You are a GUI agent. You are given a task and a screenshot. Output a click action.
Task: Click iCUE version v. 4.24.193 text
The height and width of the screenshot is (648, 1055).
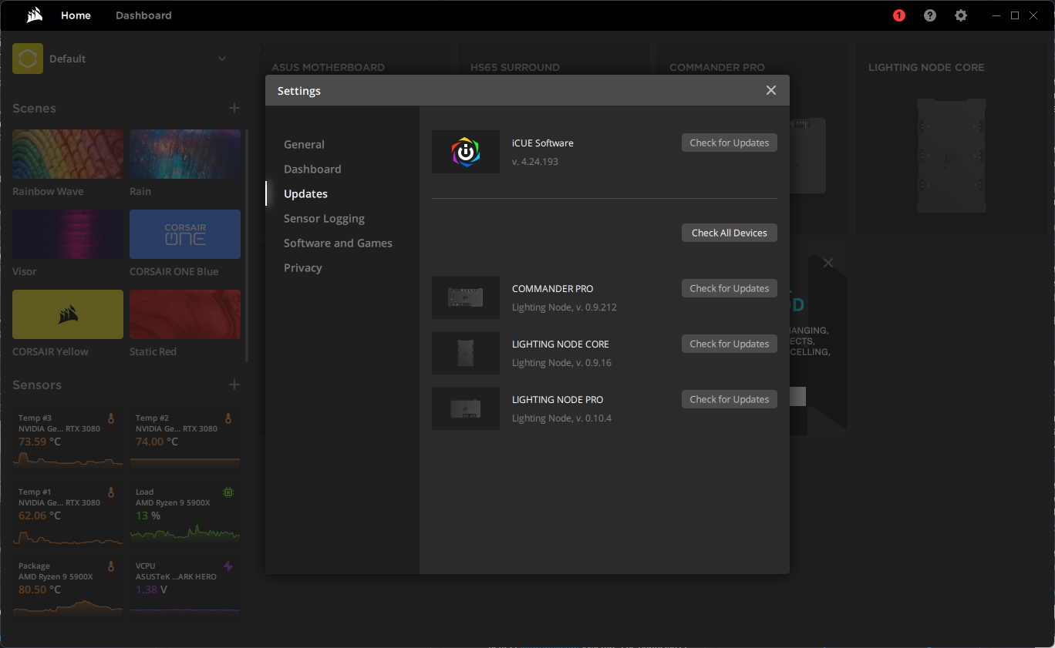pos(535,162)
